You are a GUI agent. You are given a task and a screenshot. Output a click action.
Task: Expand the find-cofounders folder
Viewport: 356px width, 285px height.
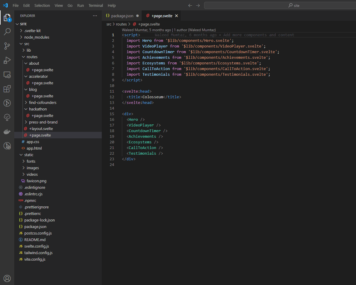(42, 102)
